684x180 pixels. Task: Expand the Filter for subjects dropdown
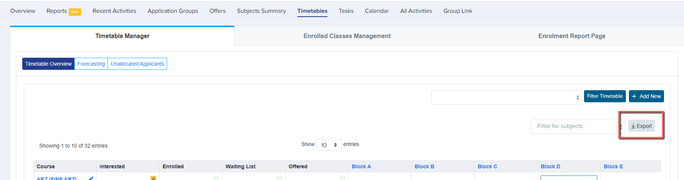coord(577,126)
